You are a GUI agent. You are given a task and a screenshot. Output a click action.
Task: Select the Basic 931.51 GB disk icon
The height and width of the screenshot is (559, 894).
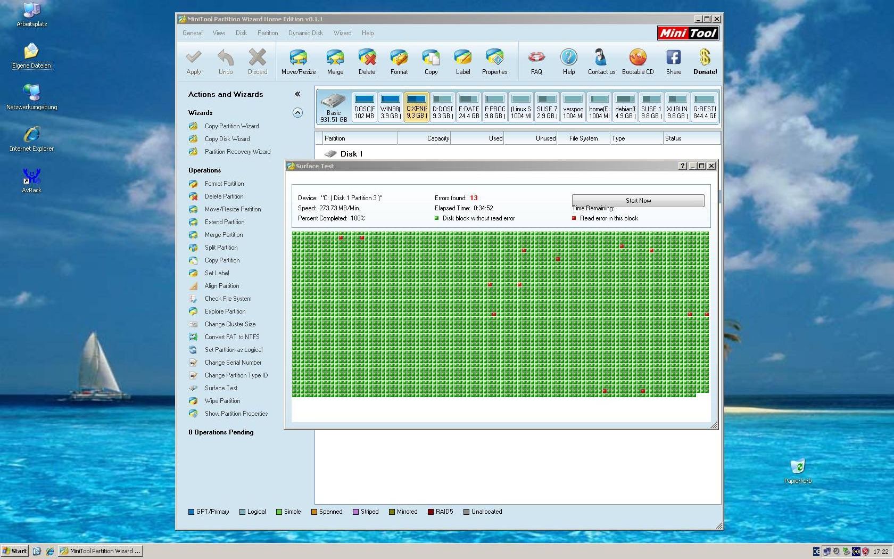(334, 108)
